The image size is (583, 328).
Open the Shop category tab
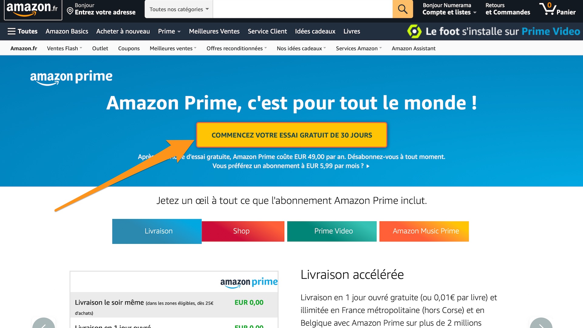[x=241, y=231]
